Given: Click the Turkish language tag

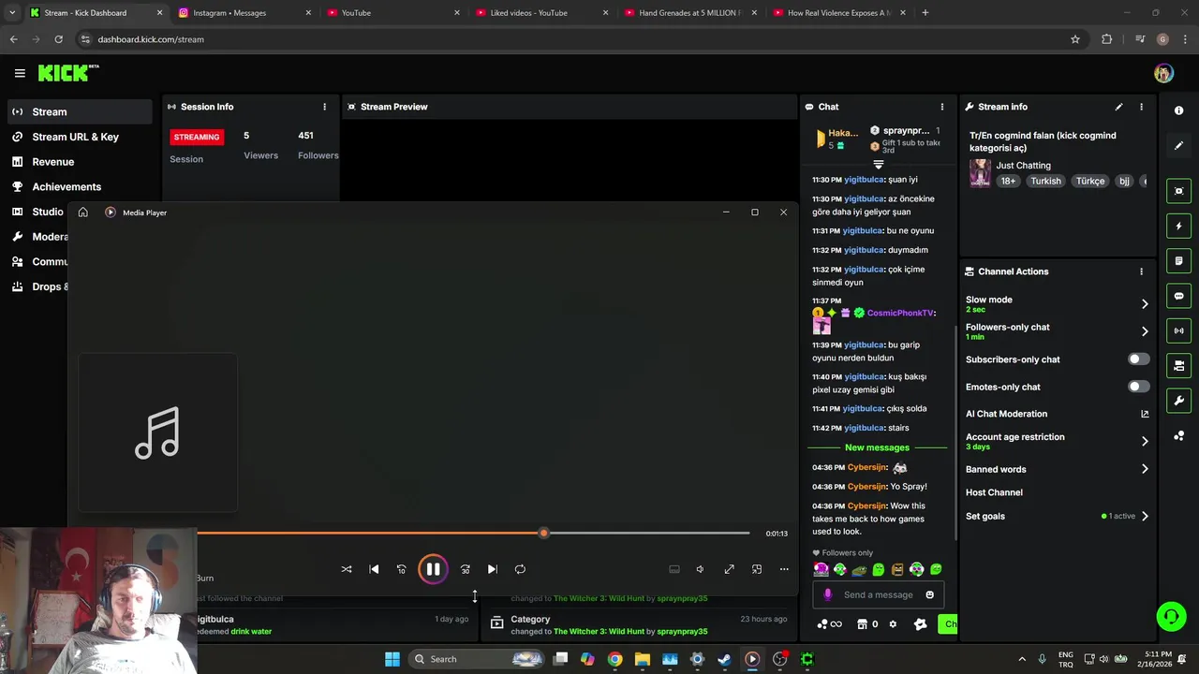Looking at the screenshot, I should tap(1045, 181).
